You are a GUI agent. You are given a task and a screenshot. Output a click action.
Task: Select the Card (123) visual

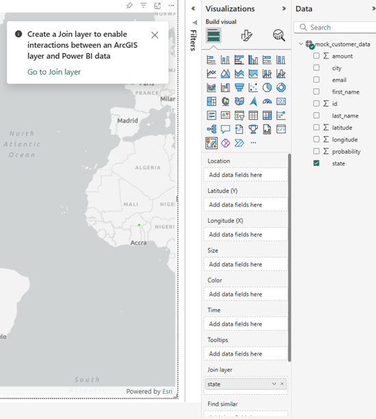tap(280, 101)
